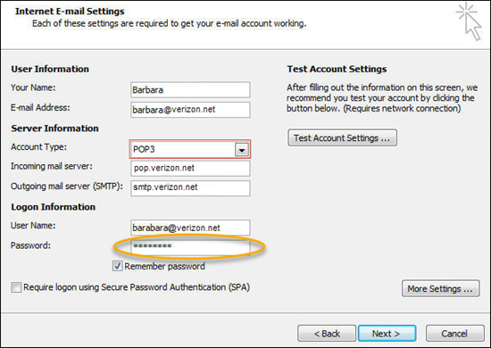Click the E-mail Address input field
Screen dimensions: 491x348
190,110
